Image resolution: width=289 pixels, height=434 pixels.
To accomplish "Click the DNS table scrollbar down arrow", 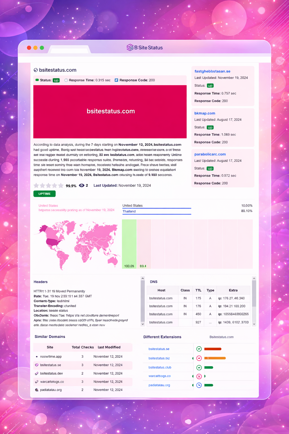I will (254, 324).
